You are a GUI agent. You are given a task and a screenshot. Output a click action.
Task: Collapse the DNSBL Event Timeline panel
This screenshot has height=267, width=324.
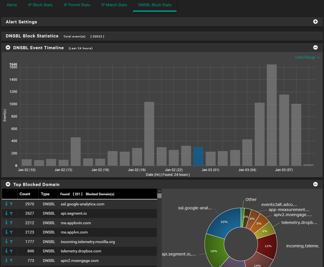tap(315, 48)
